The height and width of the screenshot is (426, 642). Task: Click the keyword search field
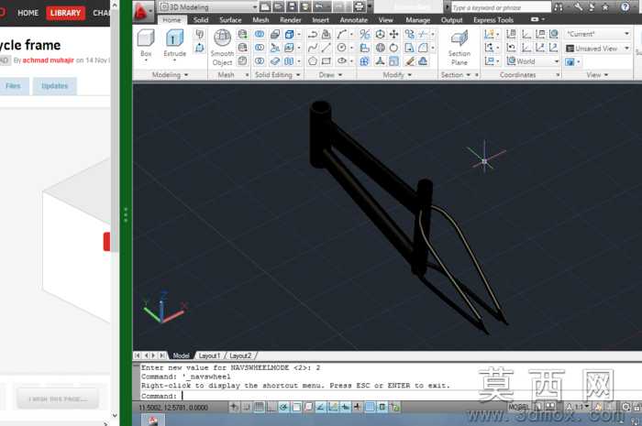[x=501, y=7]
